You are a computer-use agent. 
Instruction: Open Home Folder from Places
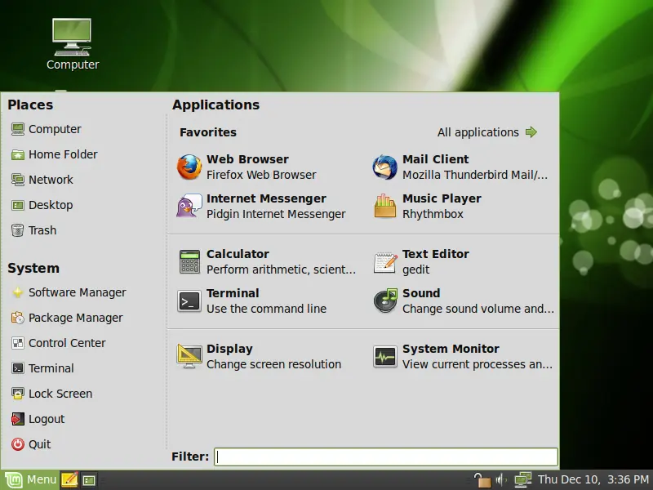pyautogui.click(x=62, y=154)
